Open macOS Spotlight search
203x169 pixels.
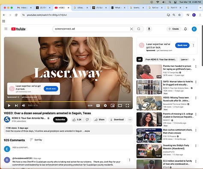(170, 2)
